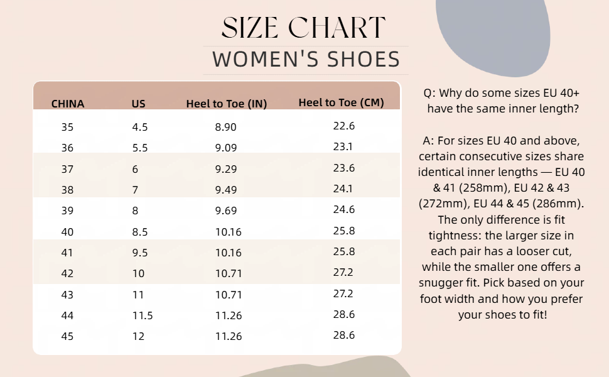Screen dimensions: 609x377
Task: Click US size 11.5 cell
Action: tap(143, 315)
